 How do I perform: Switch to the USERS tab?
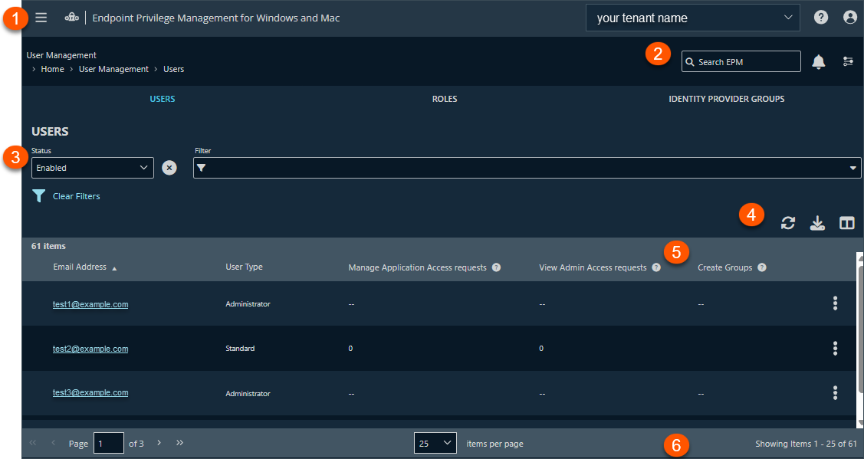[163, 99]
